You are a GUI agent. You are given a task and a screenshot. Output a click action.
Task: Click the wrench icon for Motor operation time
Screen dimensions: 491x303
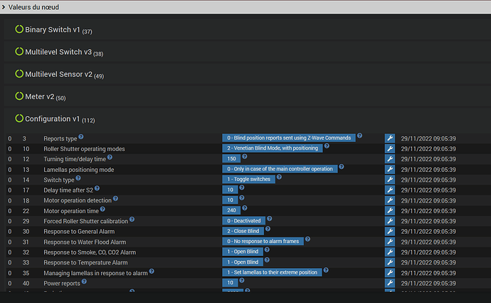[390, 210]
